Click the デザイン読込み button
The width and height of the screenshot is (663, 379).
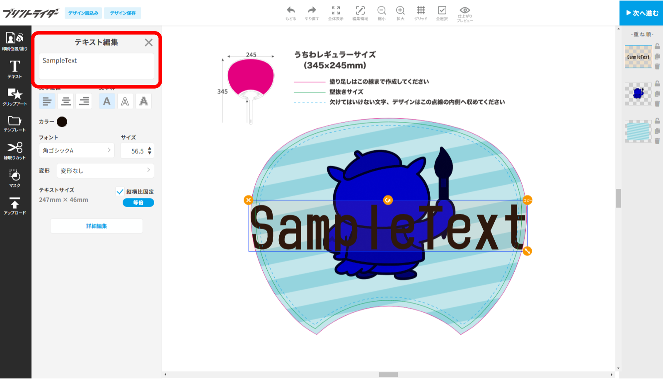pos(83,13)
